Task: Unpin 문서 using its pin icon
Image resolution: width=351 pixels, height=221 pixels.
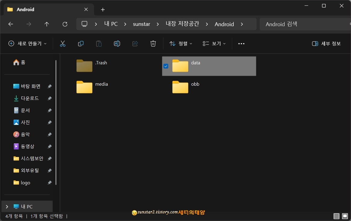Action: click(49, 111)
